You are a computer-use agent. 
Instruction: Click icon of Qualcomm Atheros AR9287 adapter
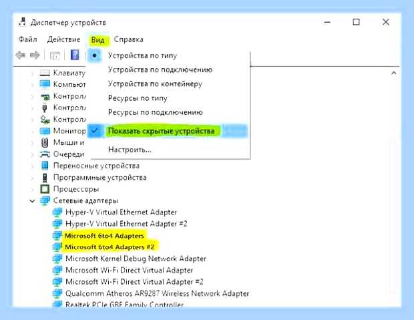[57, 293]
